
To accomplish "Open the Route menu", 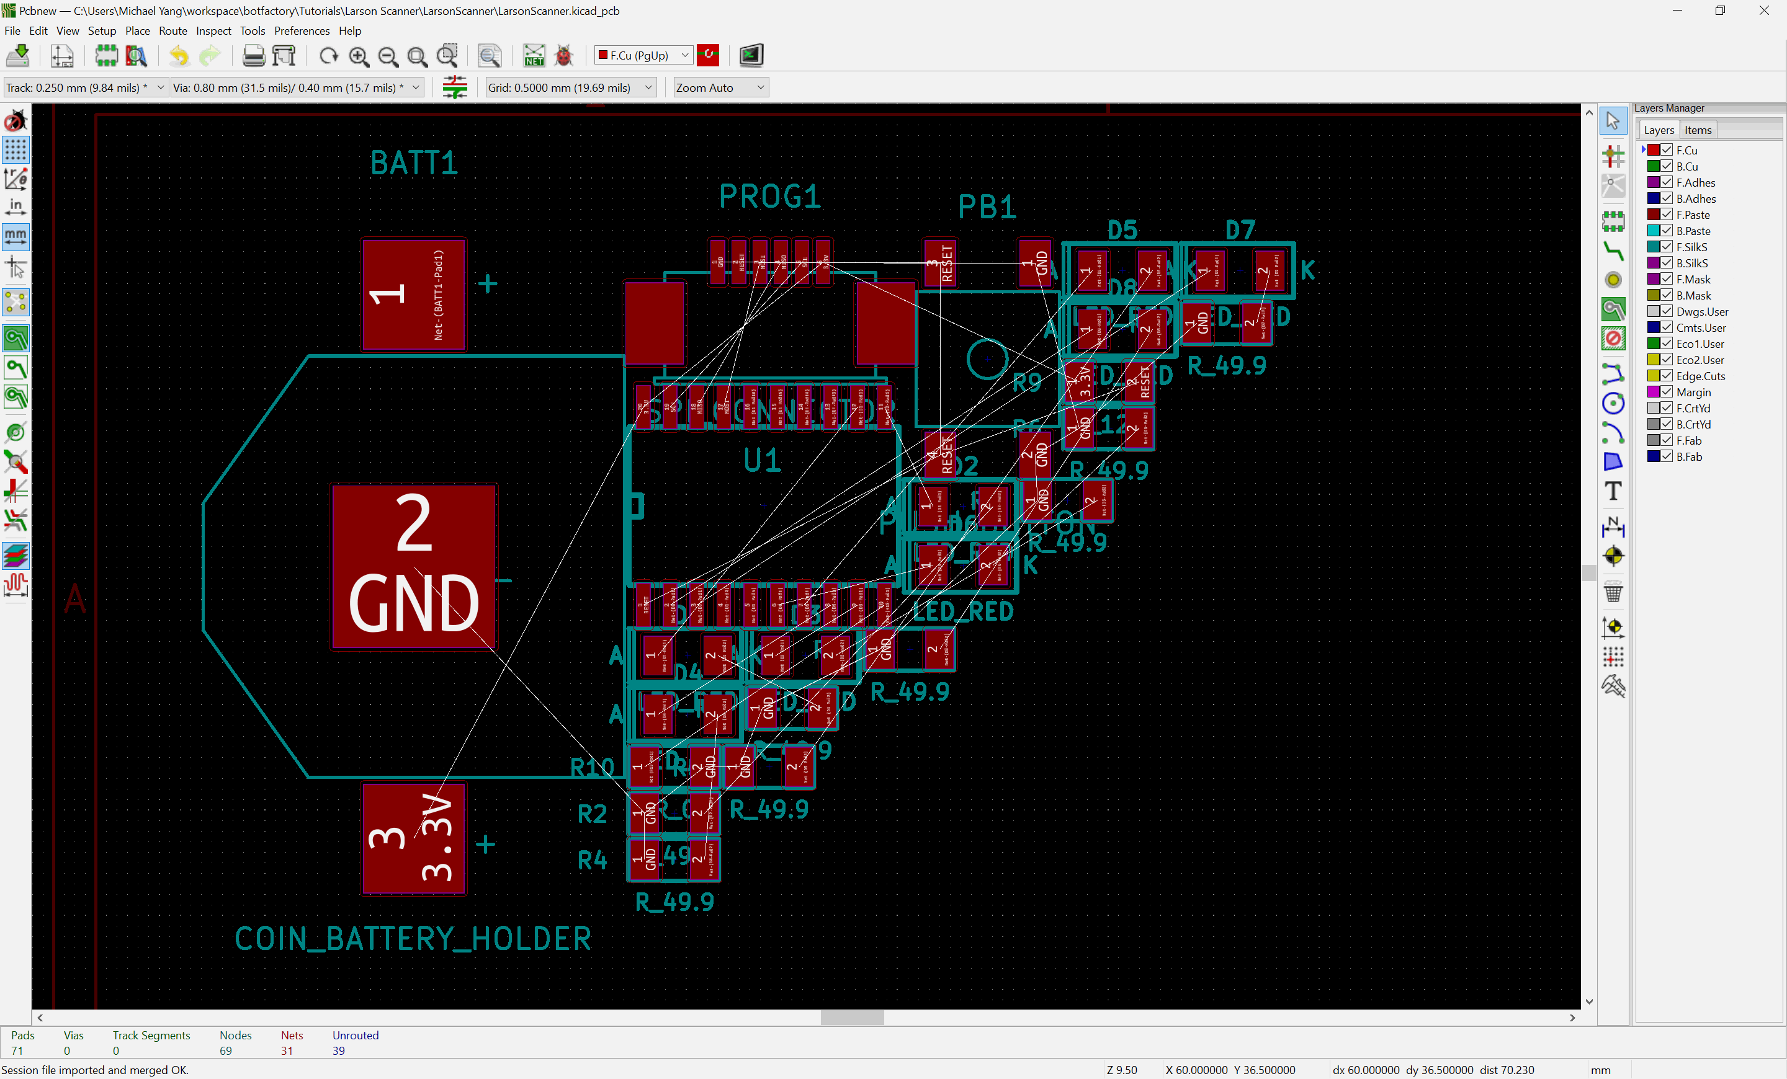I will [x=172, y=30].
